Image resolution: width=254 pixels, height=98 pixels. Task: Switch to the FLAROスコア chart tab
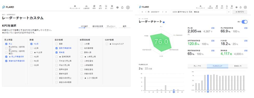(x=218, y=66)
